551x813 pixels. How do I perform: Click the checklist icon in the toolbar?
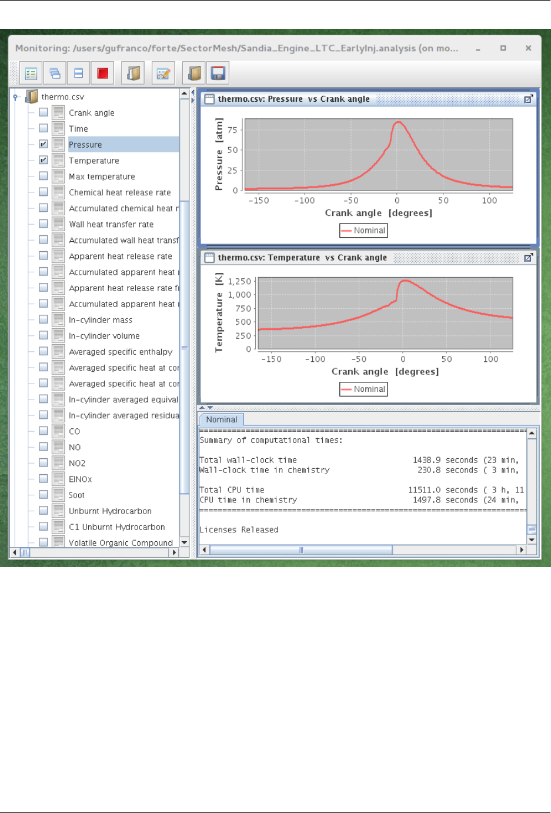(31, 74)
